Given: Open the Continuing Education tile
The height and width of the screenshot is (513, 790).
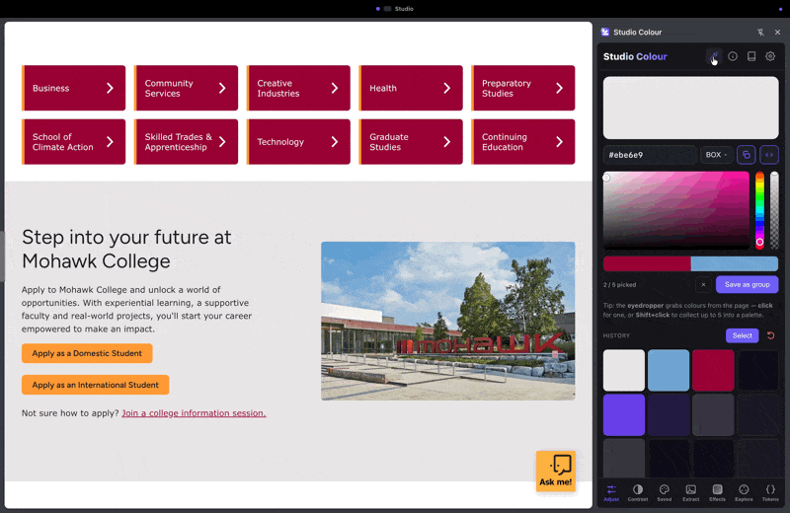Looking at the screenshot, I should point(523,142).
